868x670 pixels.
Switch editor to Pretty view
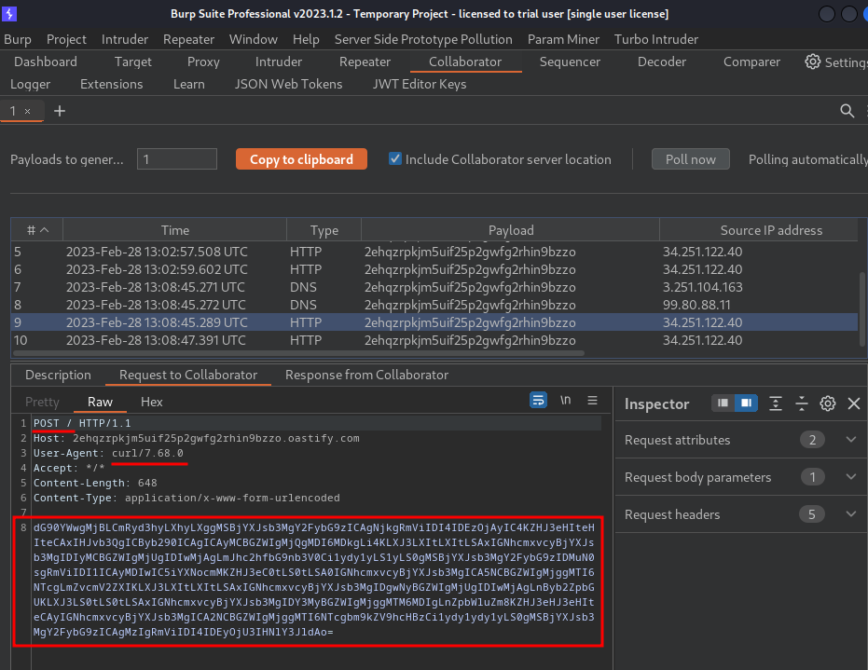point(42,402)
